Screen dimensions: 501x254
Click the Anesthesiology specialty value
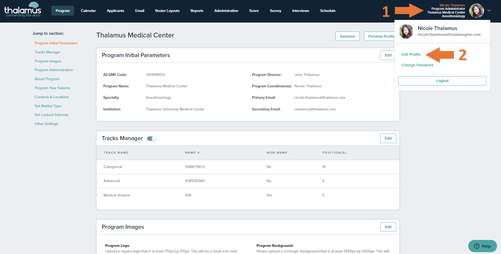point(158,97)
